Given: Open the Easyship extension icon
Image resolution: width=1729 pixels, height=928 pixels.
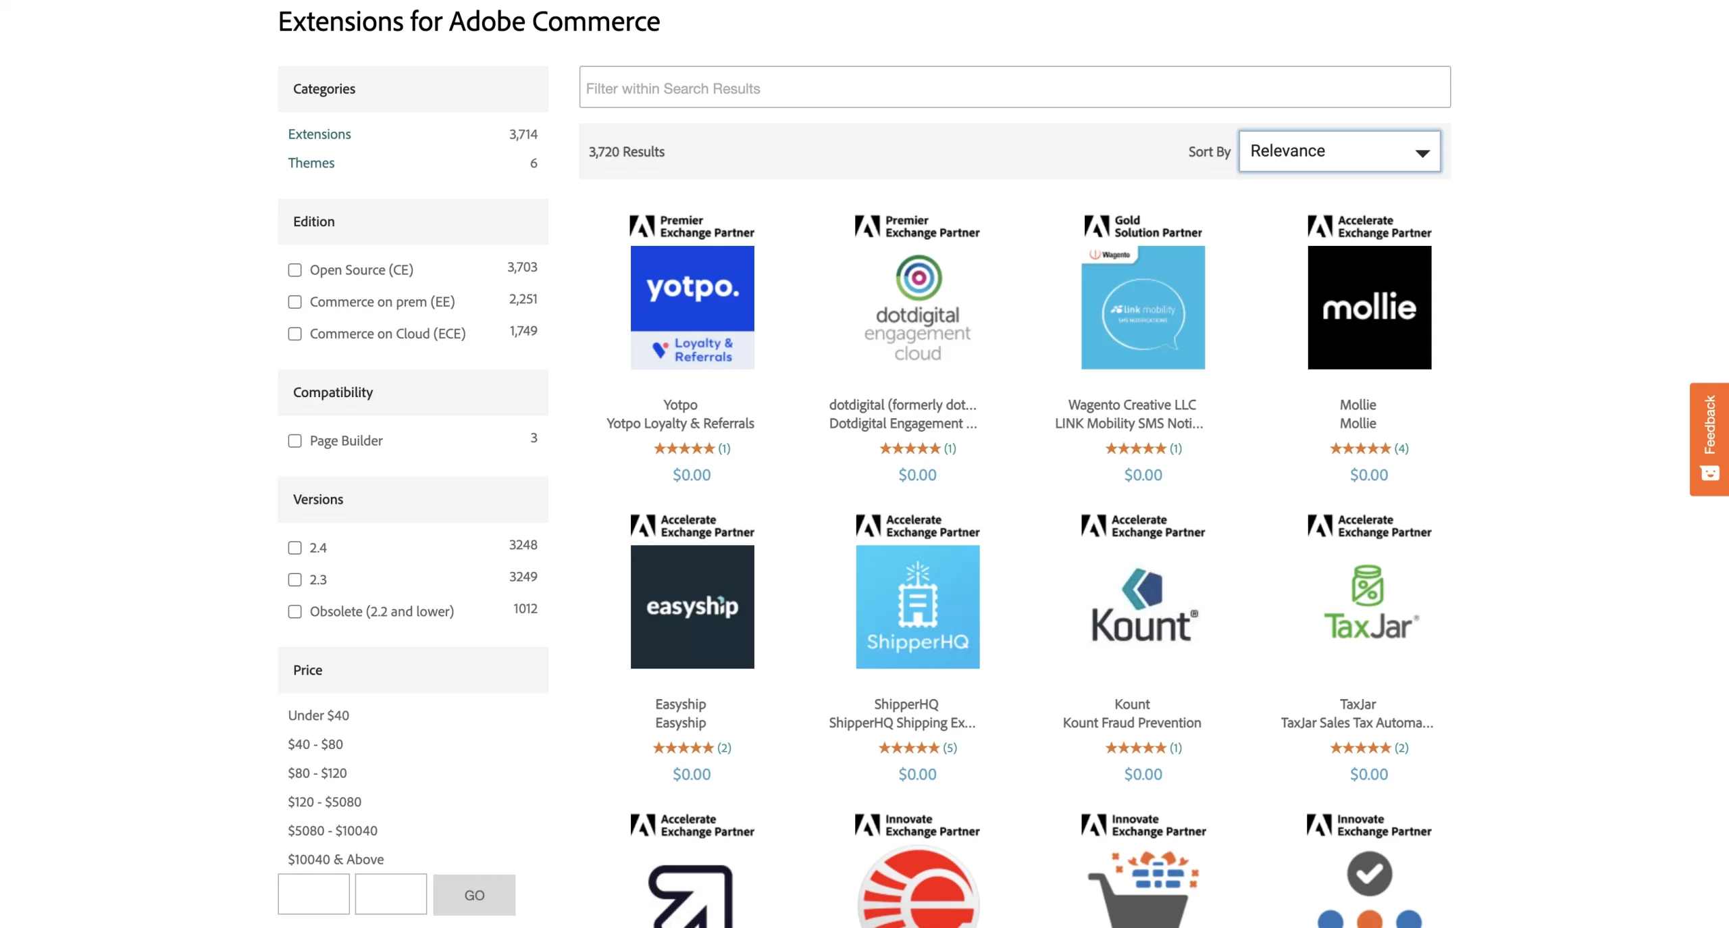Looking at the screenshot, I should tap(691, 607).
